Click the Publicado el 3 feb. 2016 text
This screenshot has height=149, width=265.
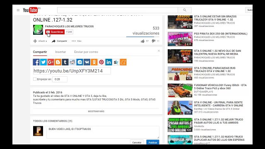point(48,92)
